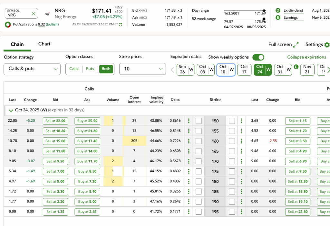Click the refresh quote icon
Image resolution: width=330 pixels, height=226 pixels.
[x=121, y=24]
